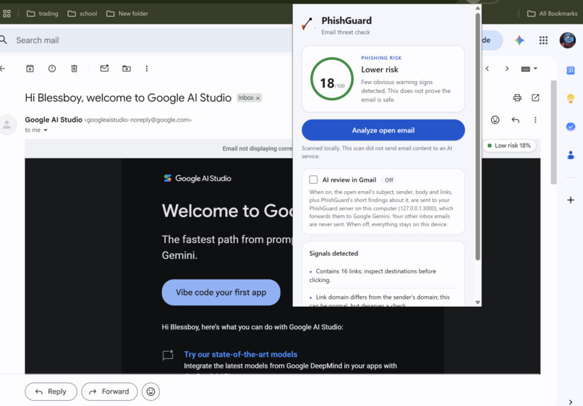Click Analyze open email button

(383, 130)
